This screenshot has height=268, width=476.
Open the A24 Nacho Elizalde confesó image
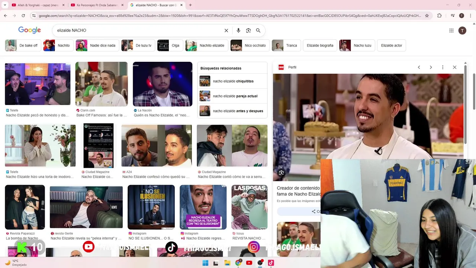pos(157,146)
